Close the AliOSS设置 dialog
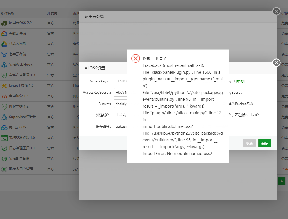 click(276, 63)
